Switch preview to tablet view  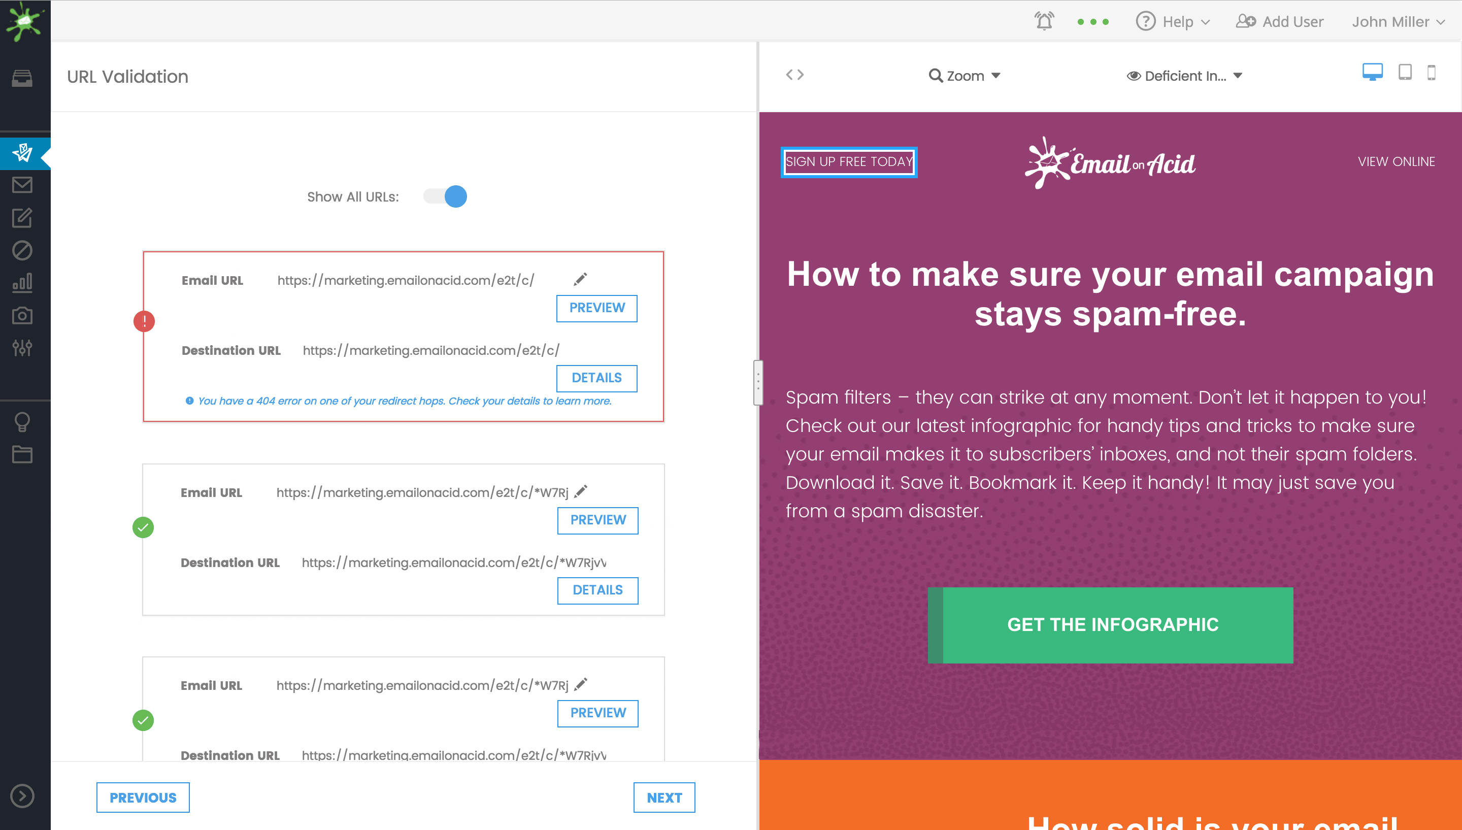click(x=1405, y=73)
